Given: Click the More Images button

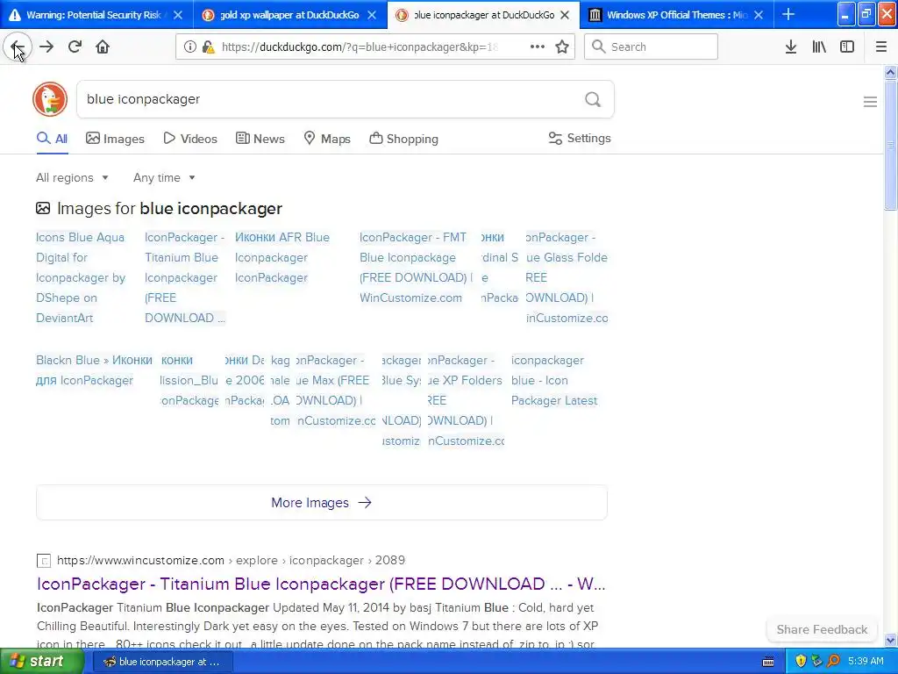Looking at the screenshot, I should (x=321, y=503).
